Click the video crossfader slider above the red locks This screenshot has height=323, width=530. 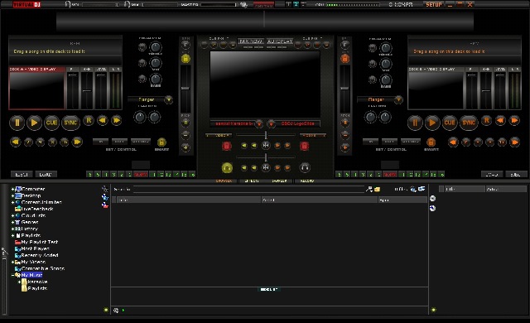[266, 135]
